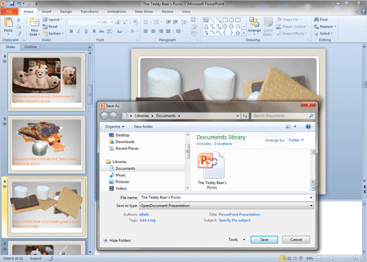
Task: Align text left
Action: point(146,31)
